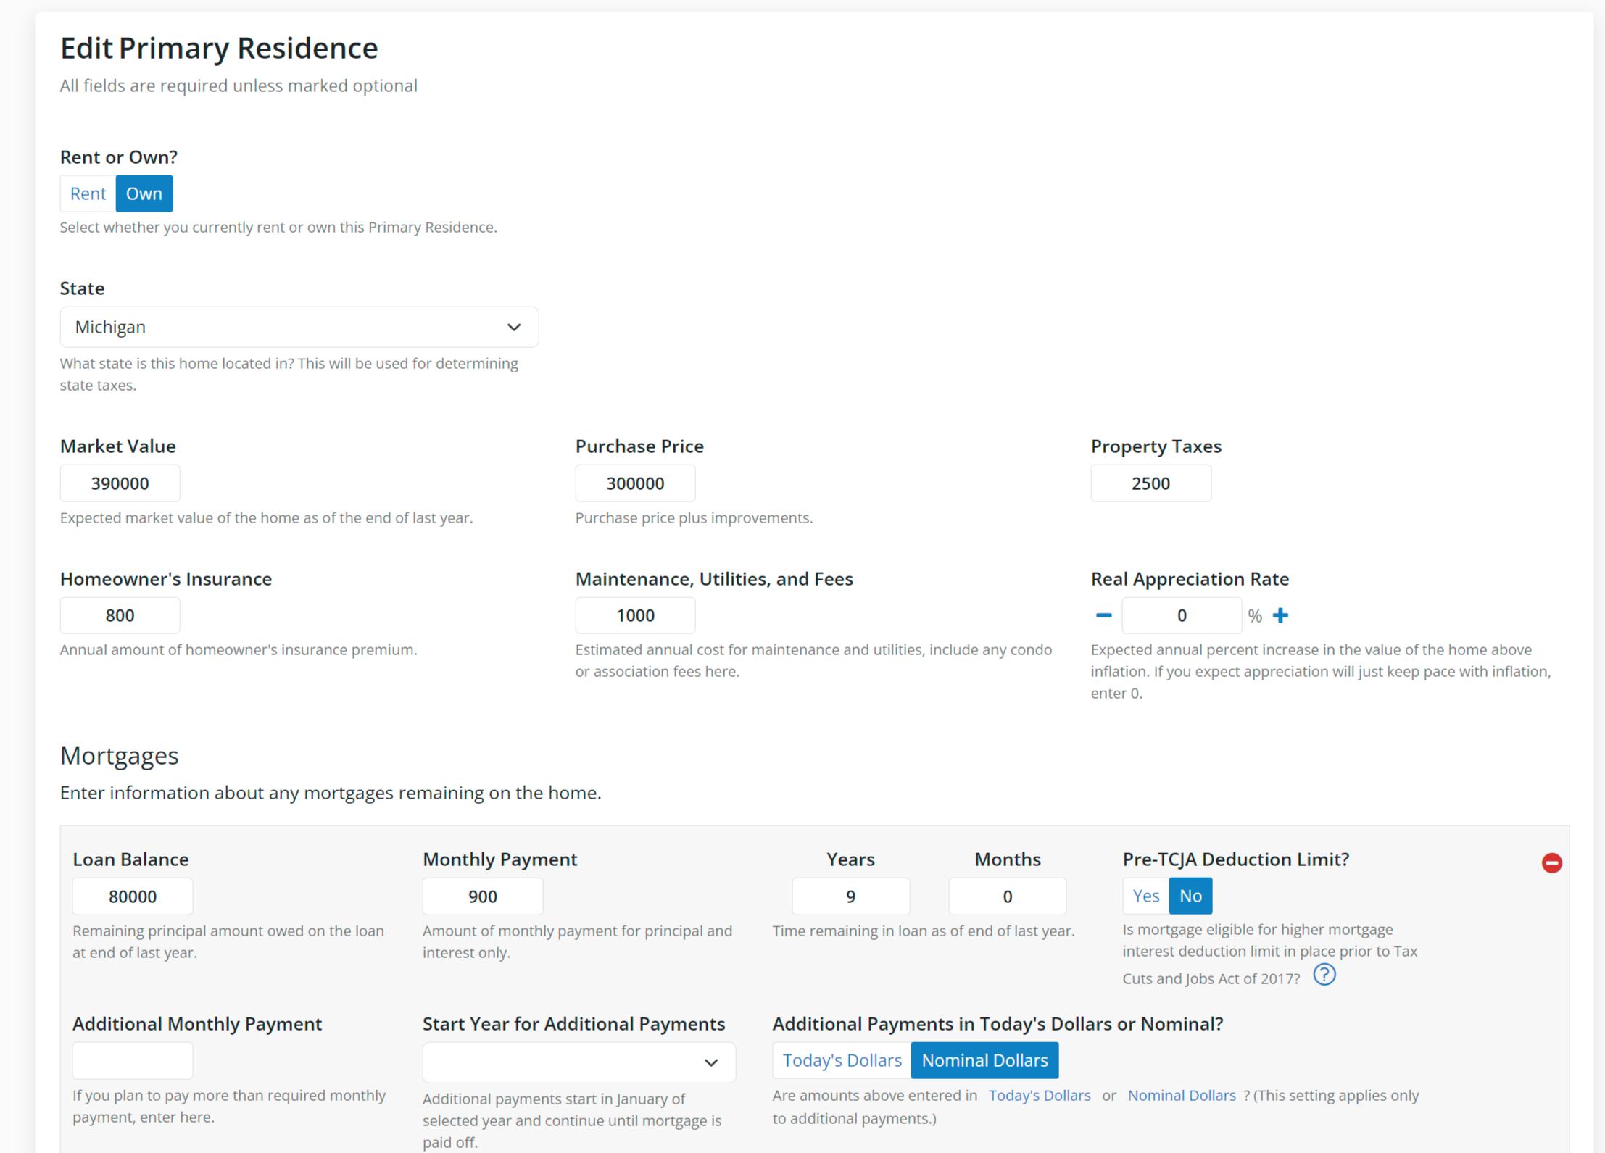
Task: Select the Own option
Action: pos(144,193)
